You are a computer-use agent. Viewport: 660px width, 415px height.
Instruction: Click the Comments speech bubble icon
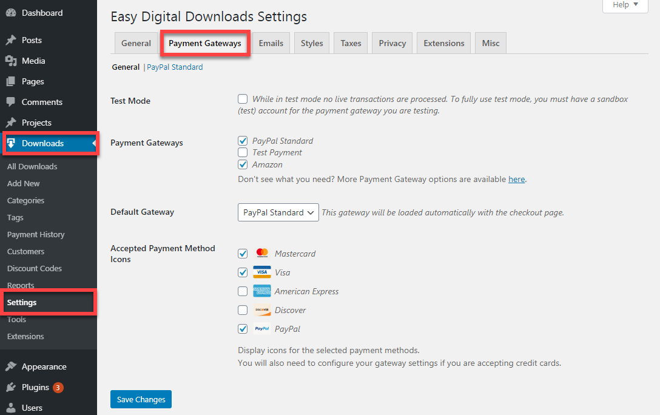click(11, 102)
